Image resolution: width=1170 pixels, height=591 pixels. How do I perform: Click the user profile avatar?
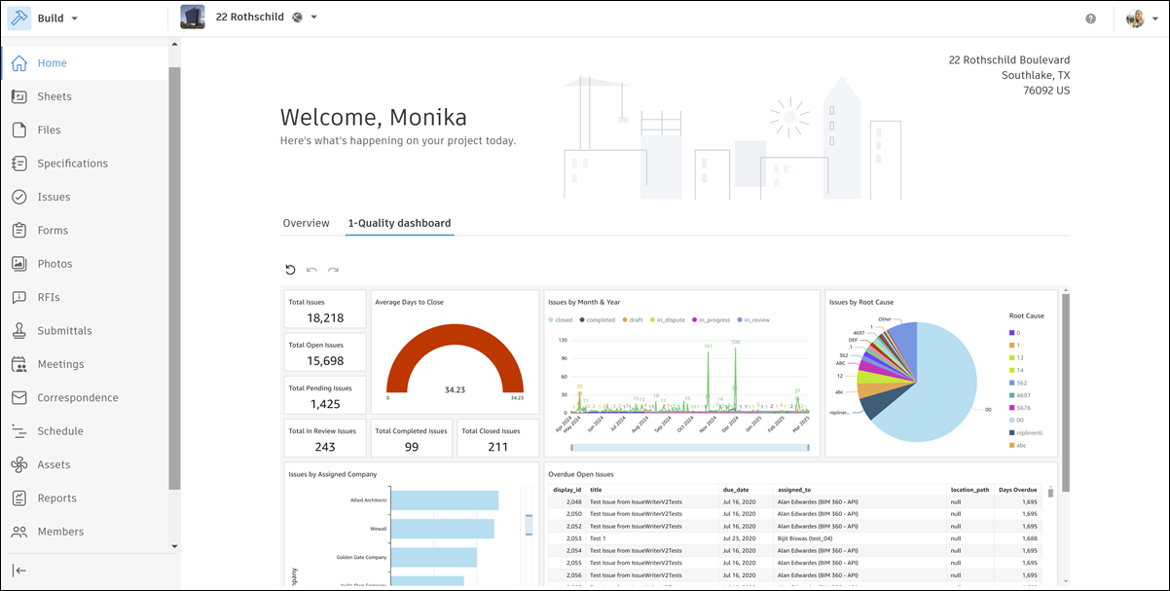(1135, 18)
